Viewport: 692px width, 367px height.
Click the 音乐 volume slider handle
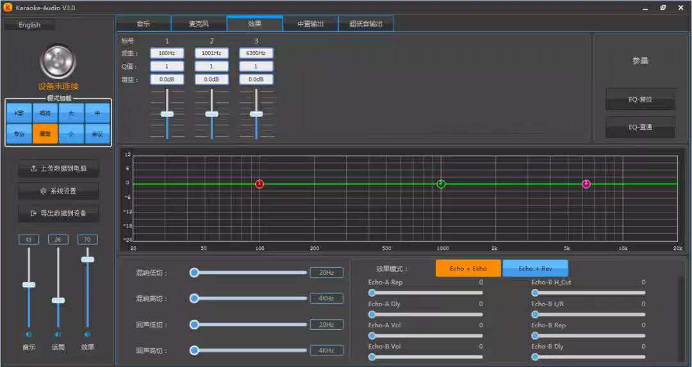[x=29, y=285]
